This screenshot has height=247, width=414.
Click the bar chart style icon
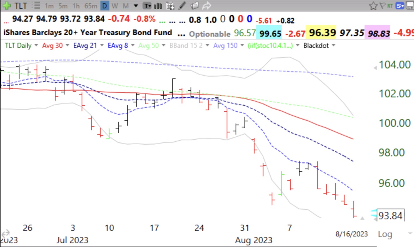[x=158, y=6]
